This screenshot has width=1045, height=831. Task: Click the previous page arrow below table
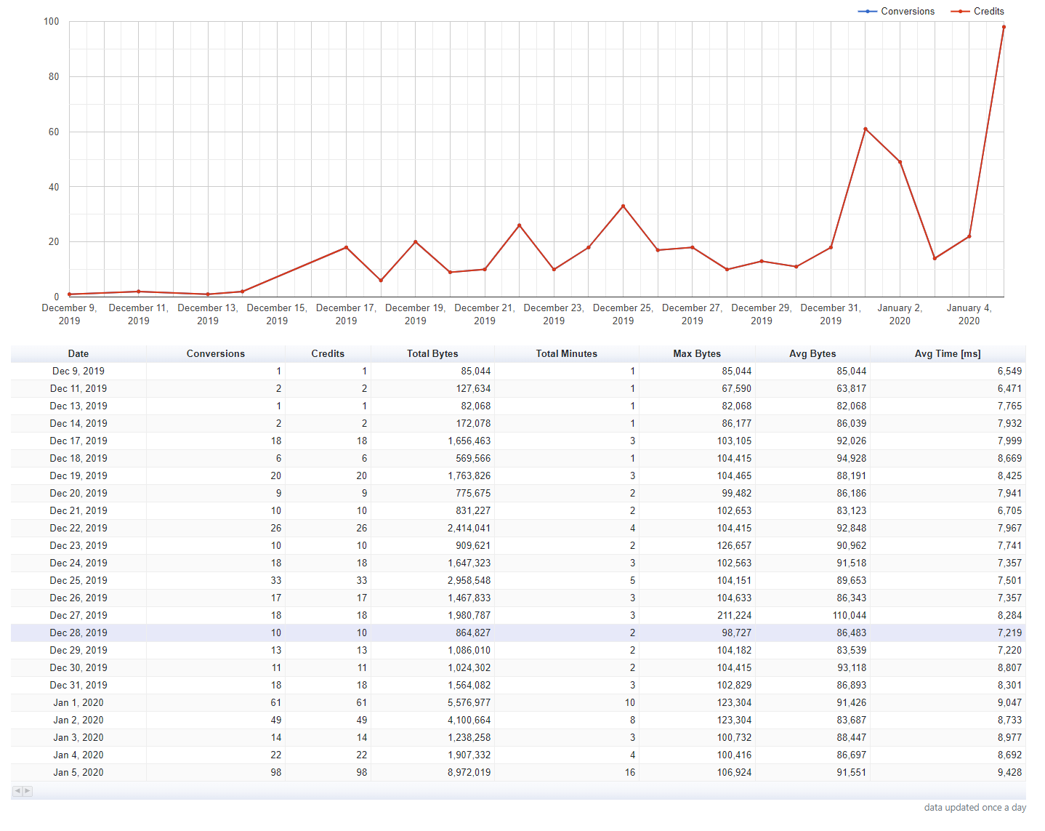pos(17,791)
